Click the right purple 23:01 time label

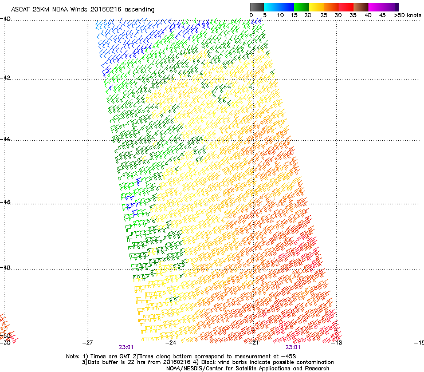click(293, 347)
